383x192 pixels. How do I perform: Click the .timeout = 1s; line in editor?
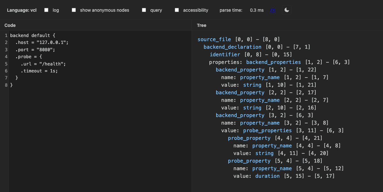click(39, 71)
